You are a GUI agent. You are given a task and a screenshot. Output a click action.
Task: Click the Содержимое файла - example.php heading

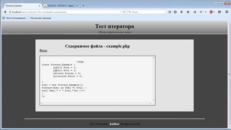97,46
